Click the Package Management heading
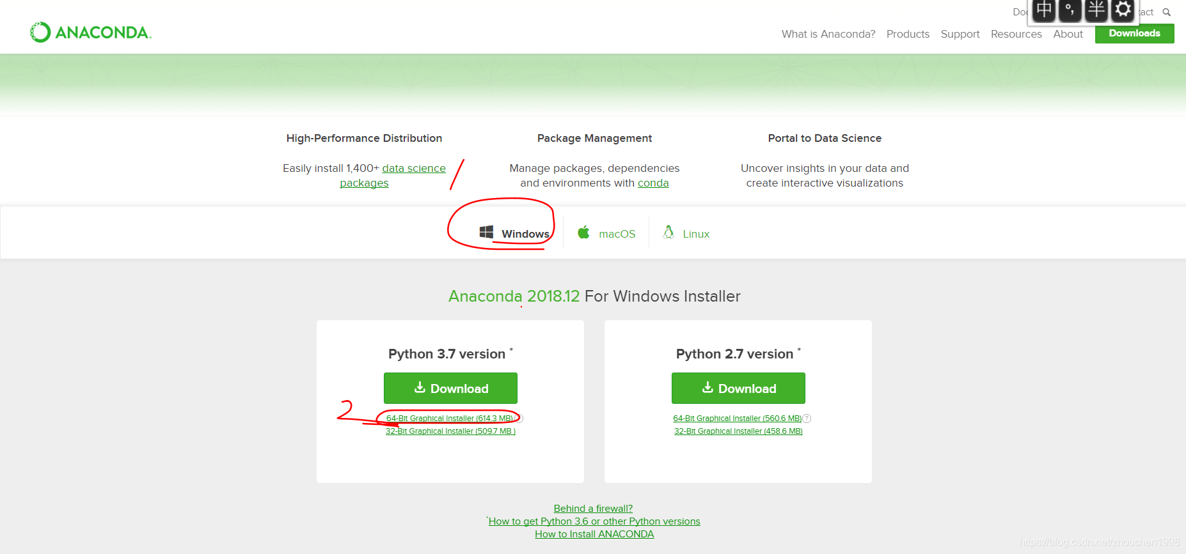The height and width of the screenshot is (554, 1186). 594,138
